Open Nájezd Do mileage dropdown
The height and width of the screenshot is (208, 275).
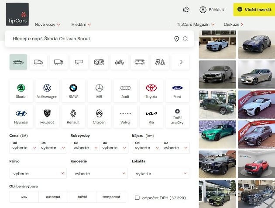175,148
